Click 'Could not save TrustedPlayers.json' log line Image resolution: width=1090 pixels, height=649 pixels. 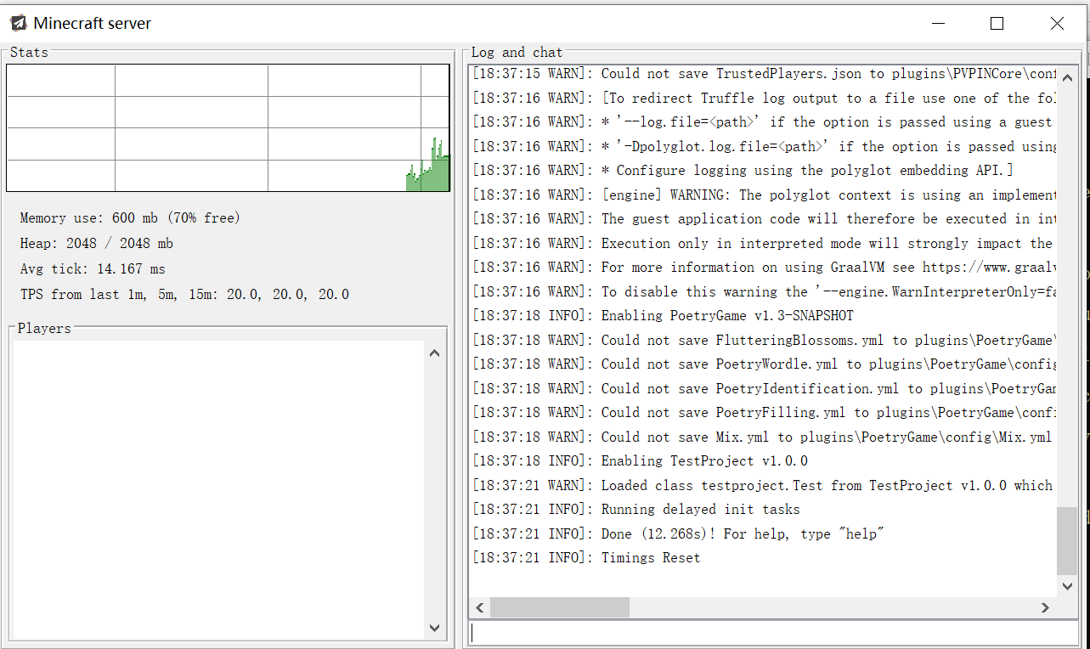(765, 74)
